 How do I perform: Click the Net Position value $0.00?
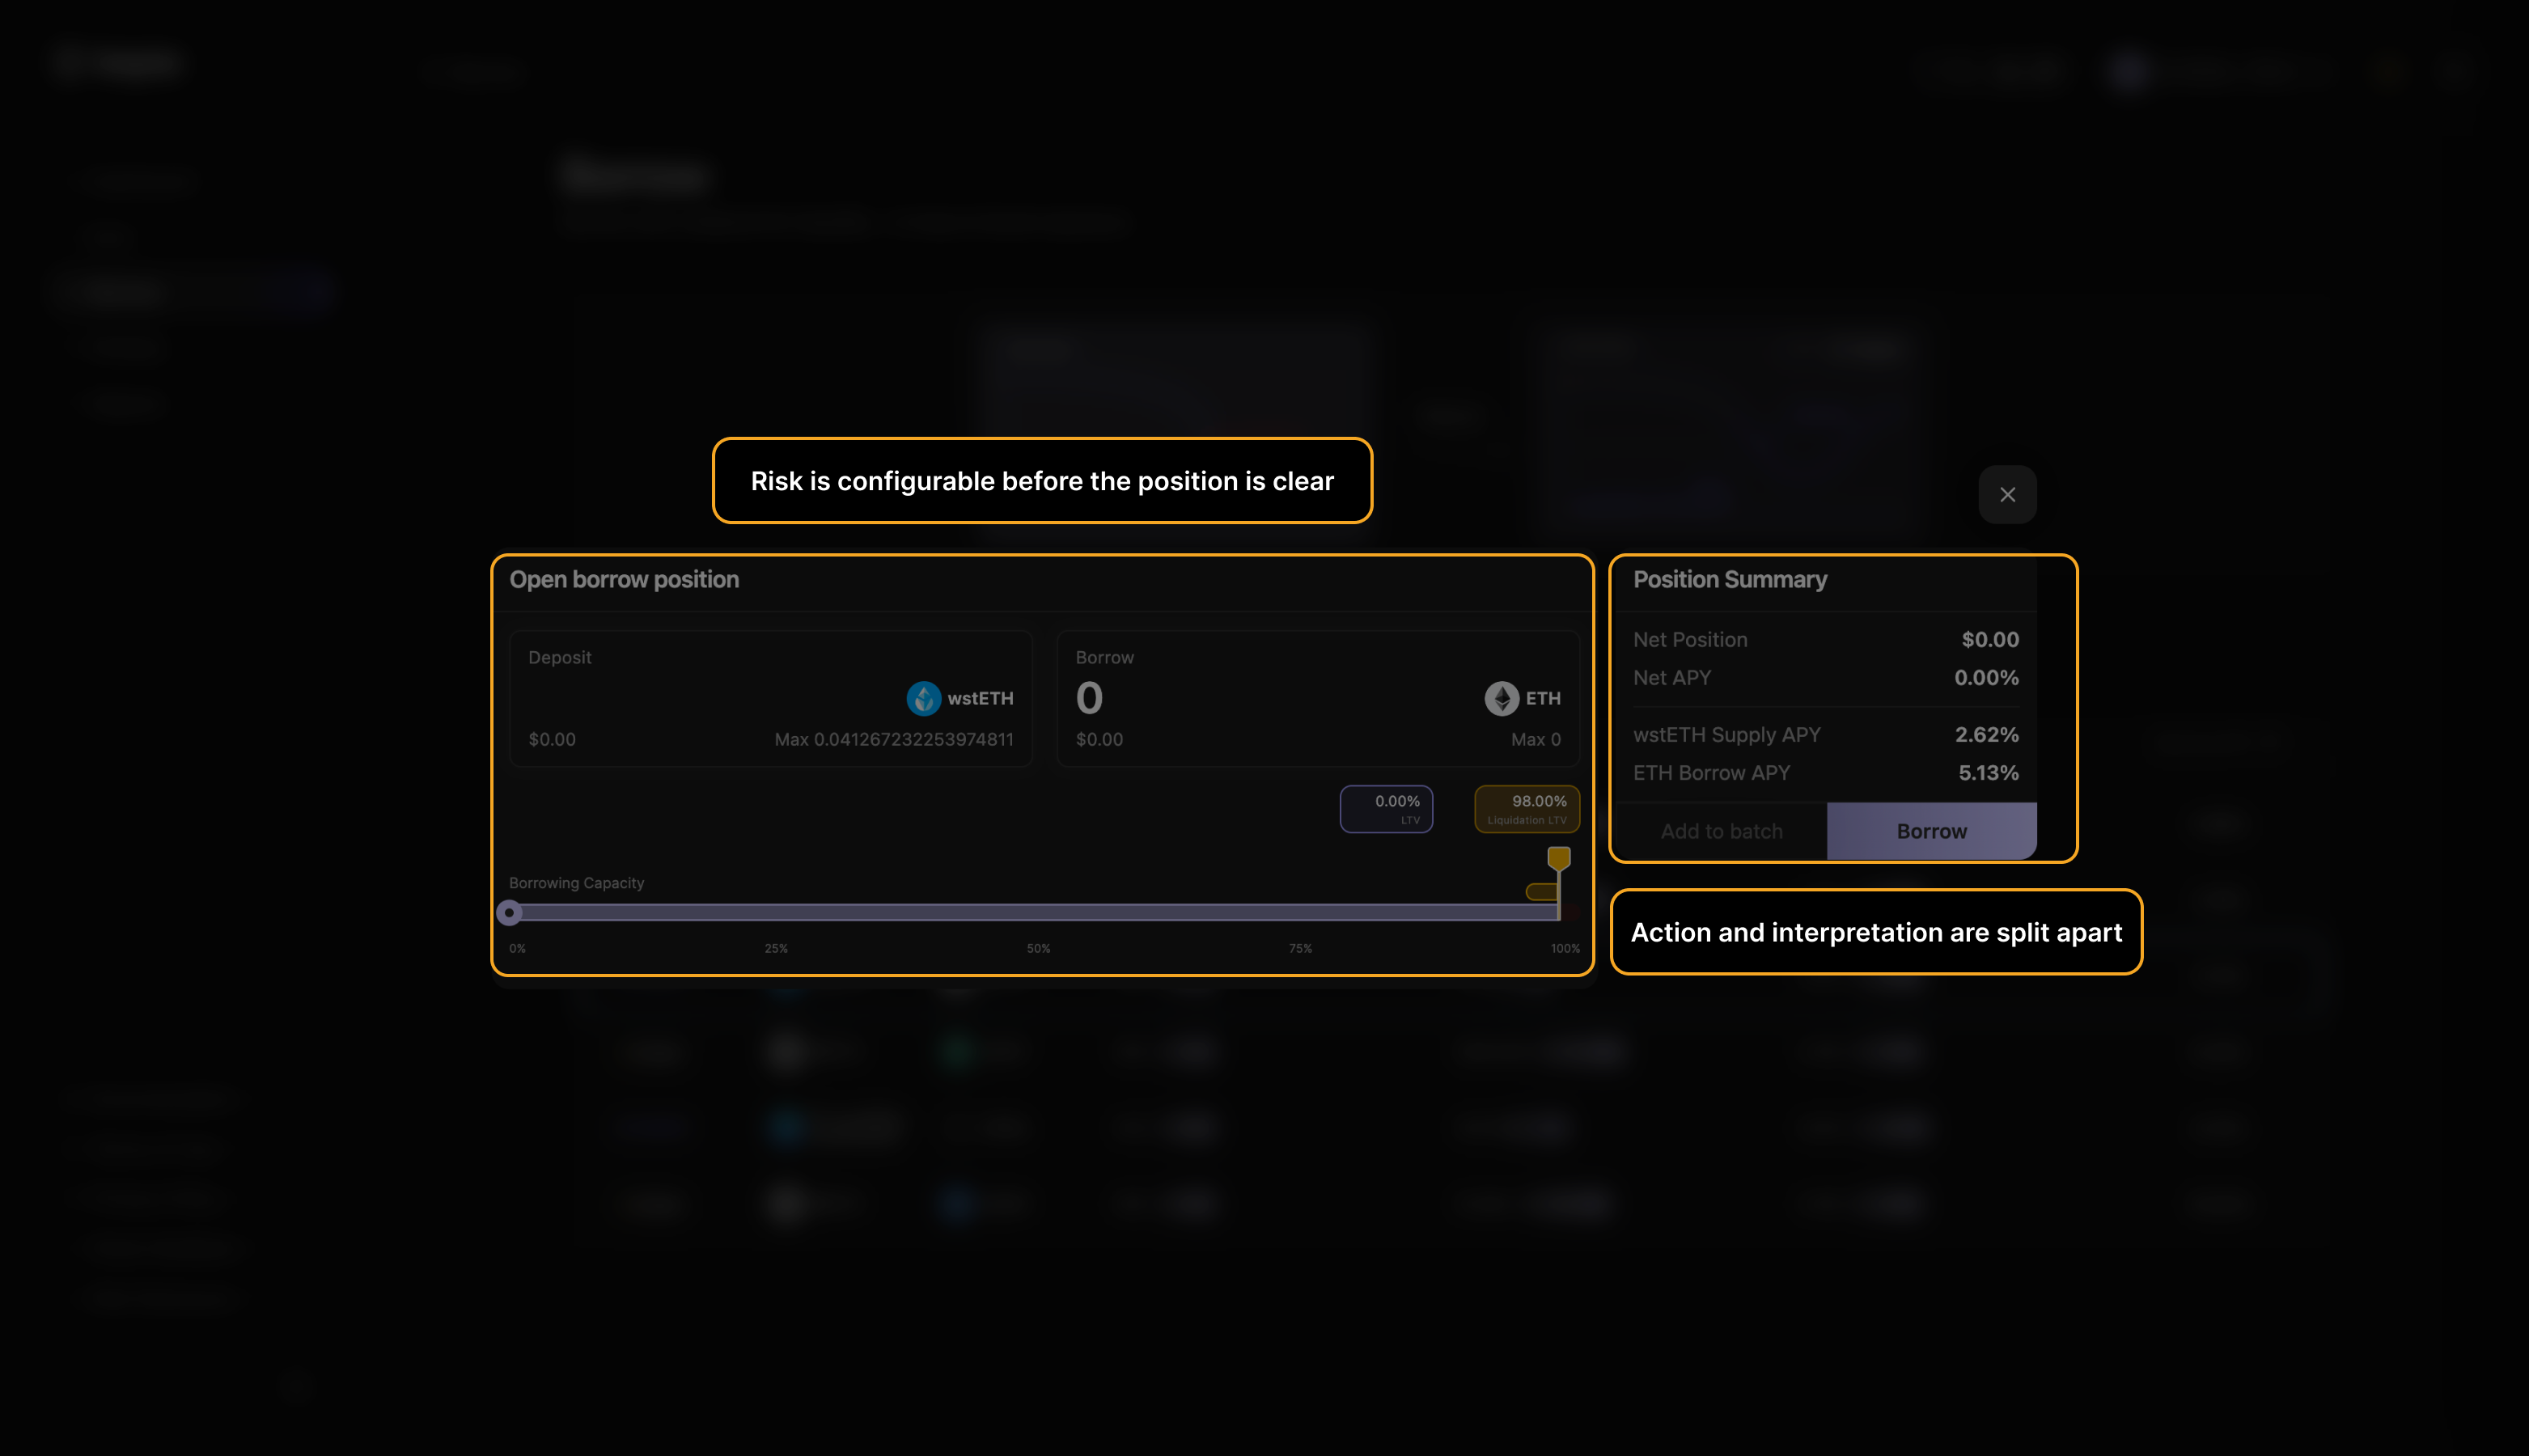1989,639
